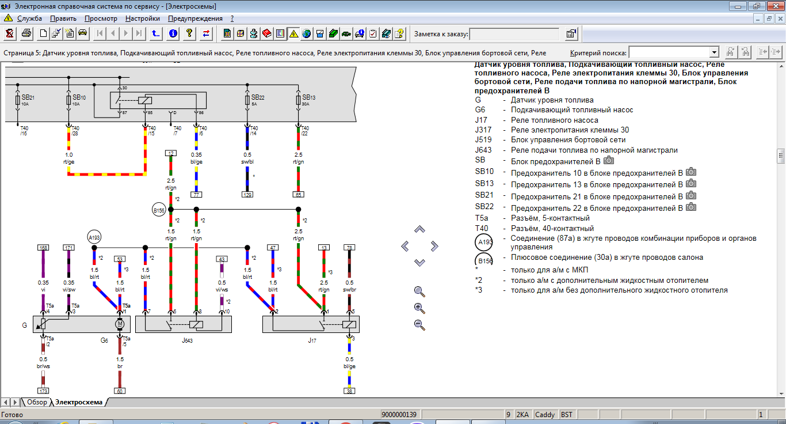Viewport: 786px width, 424px height.
Task: Click the scroll-right arrow beside the sheet tabs
Action: (x=14, y=402)
